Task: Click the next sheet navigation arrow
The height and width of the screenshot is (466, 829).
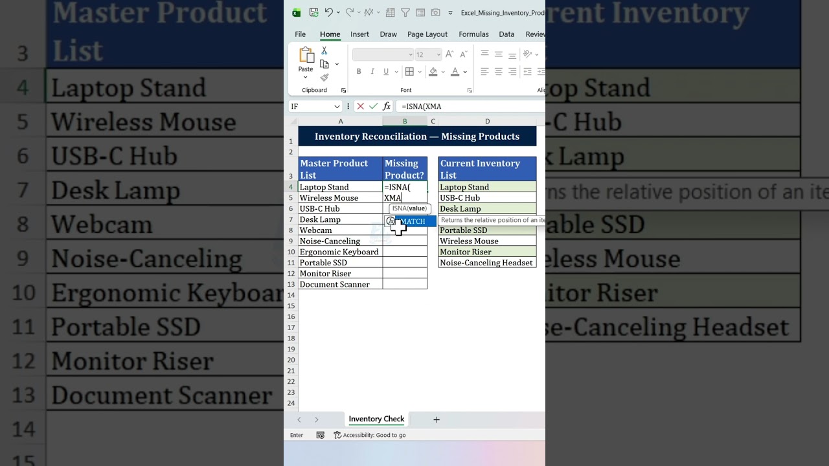Action: click(x=317, y=419)
